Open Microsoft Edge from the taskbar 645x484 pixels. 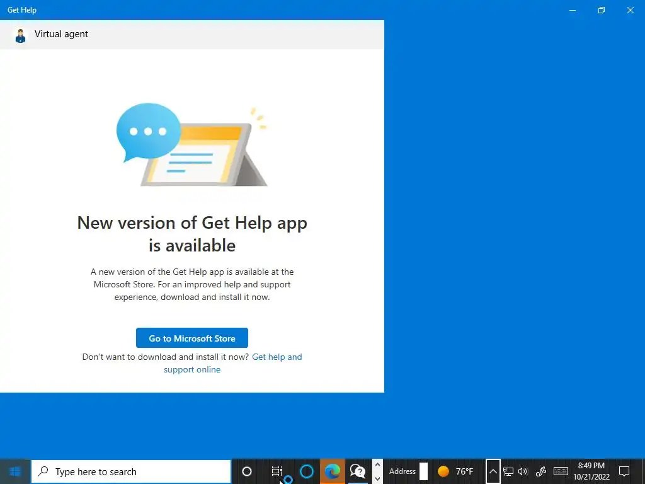[x=333, y=471]
